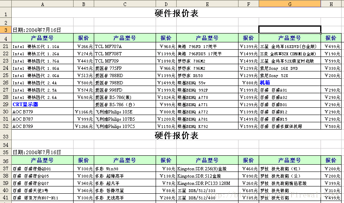The width and height of the screenshot is (344, 203).
Task: Select column D header
Action: click(x=166, y=4)
